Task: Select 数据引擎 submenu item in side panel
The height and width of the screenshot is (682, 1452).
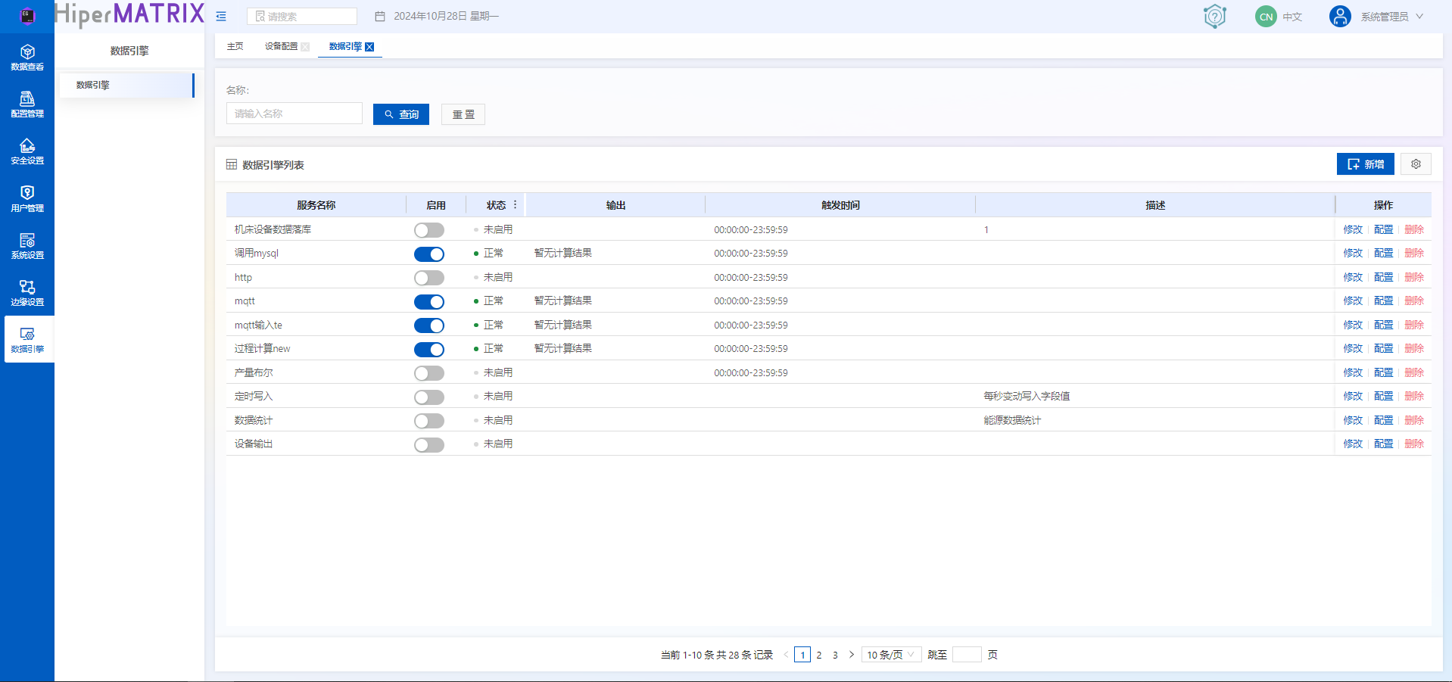Action: pyautogui.click(x=127, y=85)
